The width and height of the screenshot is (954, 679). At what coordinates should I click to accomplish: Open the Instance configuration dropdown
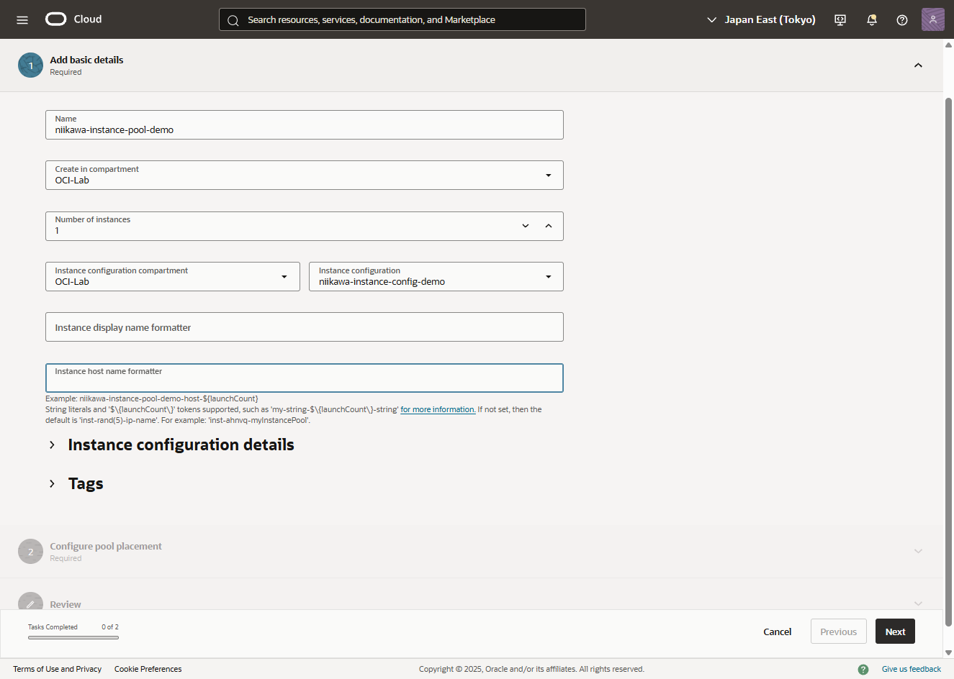tap(436, 277)
